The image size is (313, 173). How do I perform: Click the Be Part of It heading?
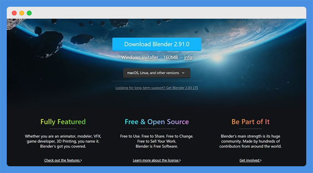[x=250, y=122]
